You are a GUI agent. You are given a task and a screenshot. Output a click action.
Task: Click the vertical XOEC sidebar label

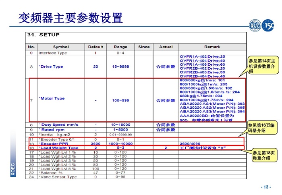(x=13, y=170)
